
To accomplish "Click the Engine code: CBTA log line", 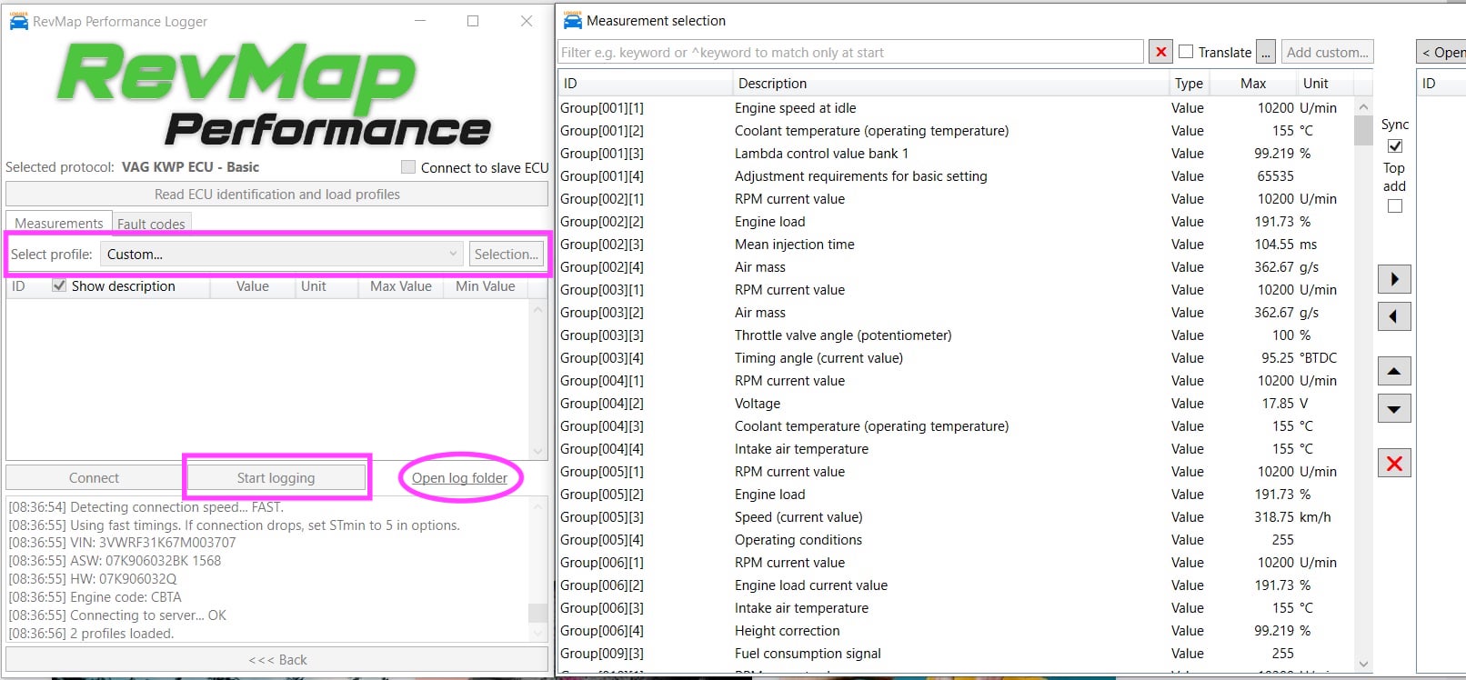I will (95, 597).
